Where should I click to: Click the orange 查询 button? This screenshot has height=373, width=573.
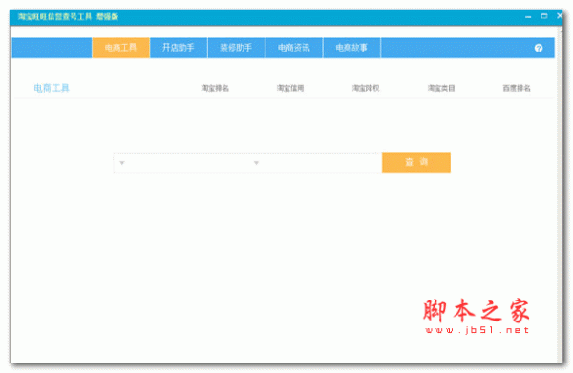pyautogui.click(x=416, y=162)
